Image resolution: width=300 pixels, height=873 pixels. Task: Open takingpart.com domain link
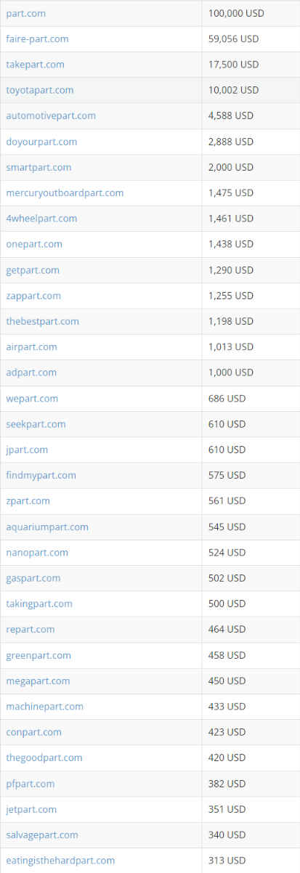point(39,604)
